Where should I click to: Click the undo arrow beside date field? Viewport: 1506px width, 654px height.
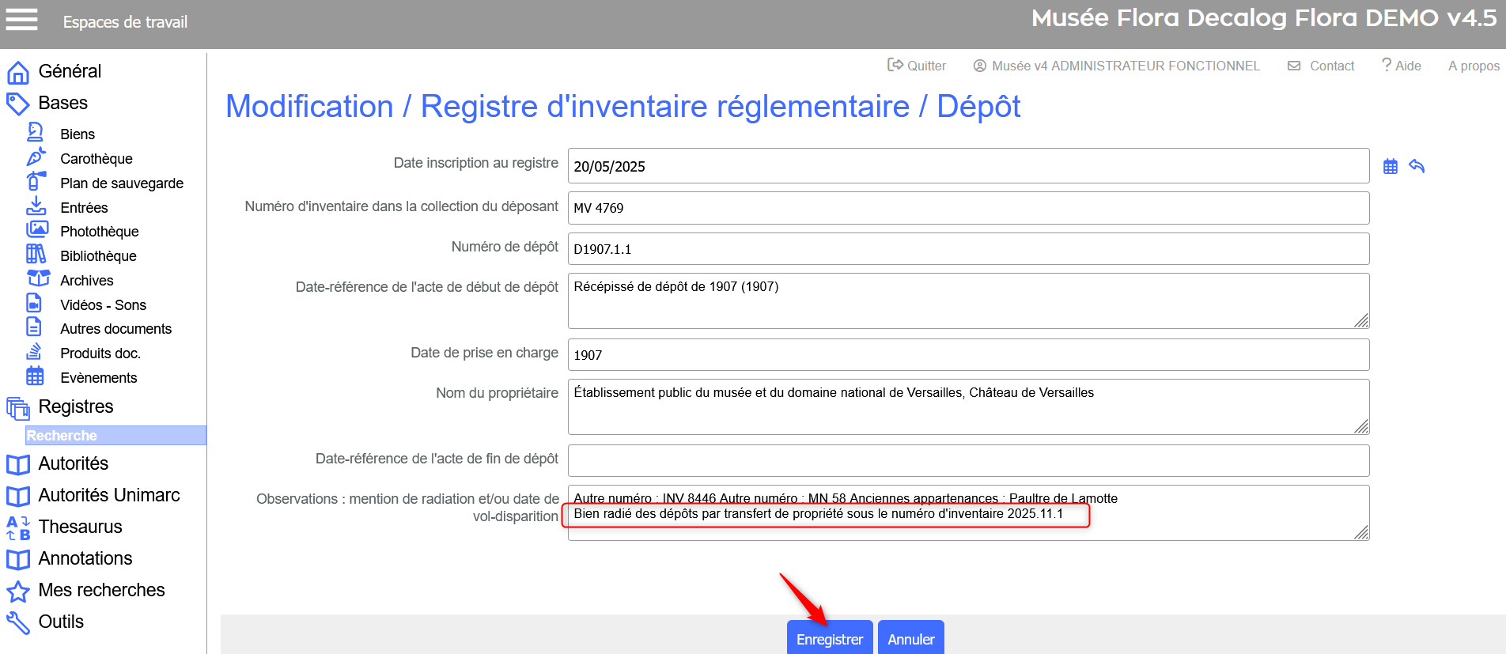coord(1416,166)
